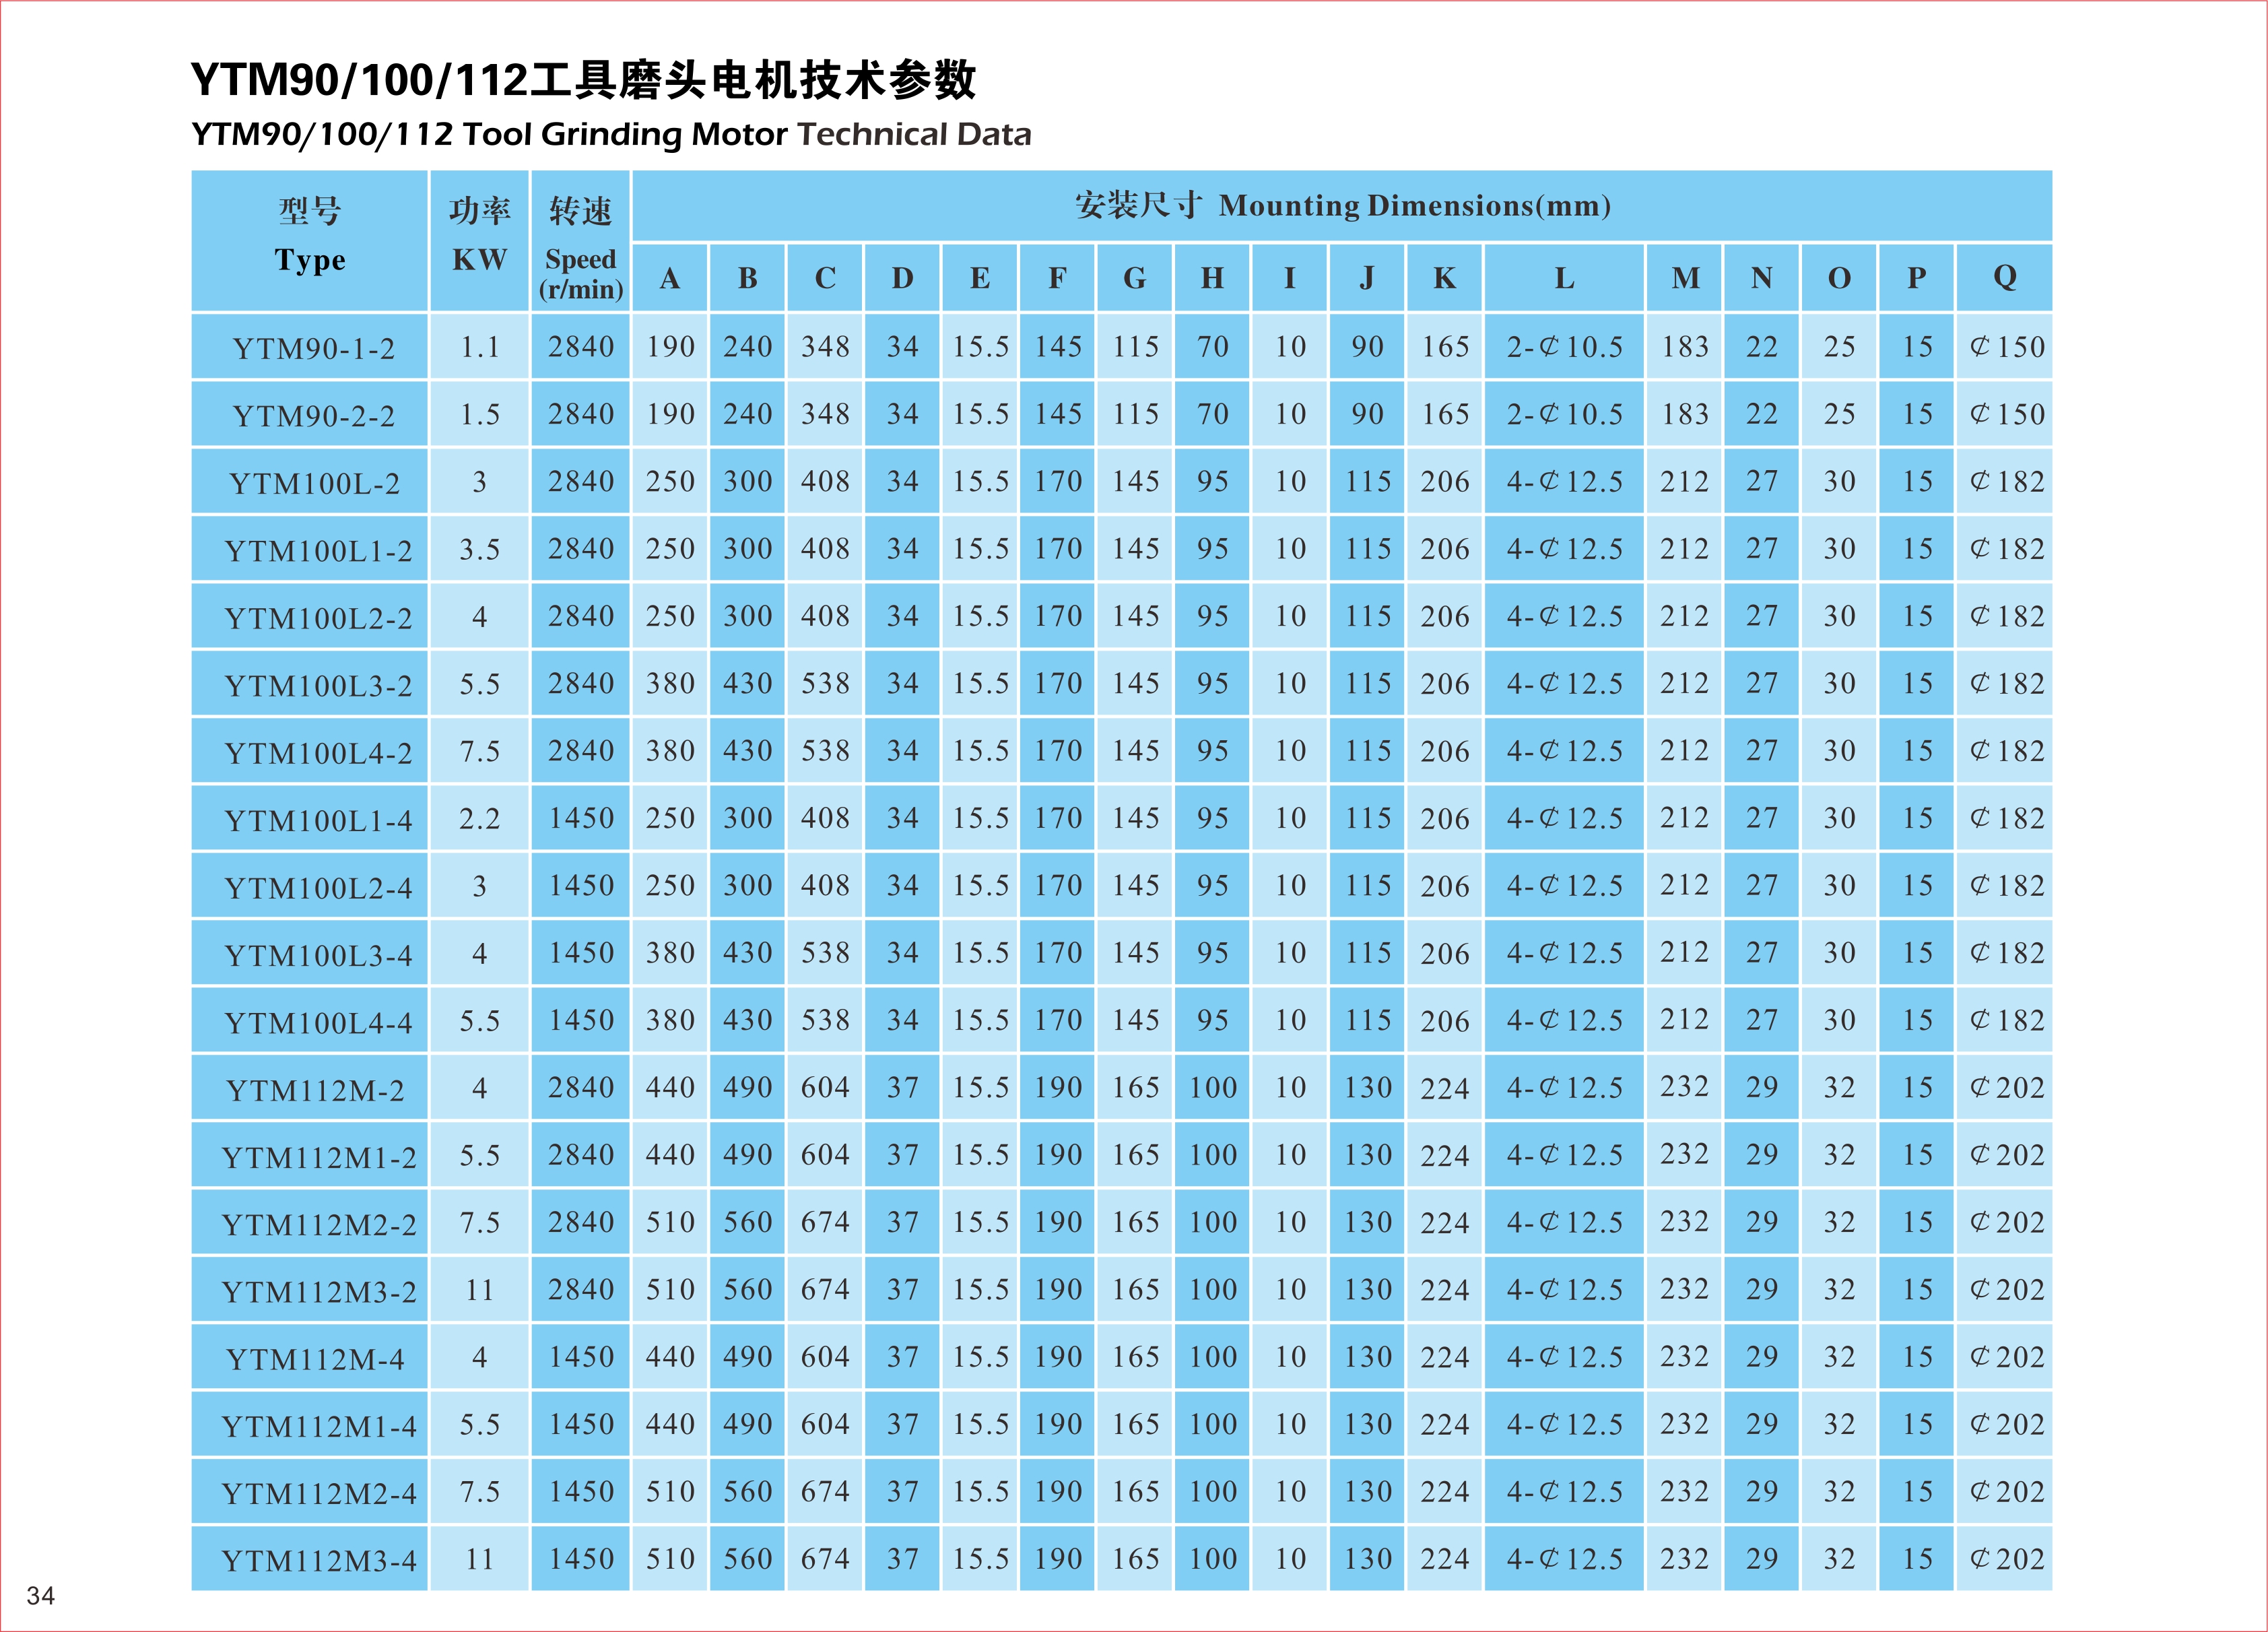The width and height of the screenshot is (2268, 1632).
Task: Select the YTM100L3-2 model label
Action: point(310,684)
